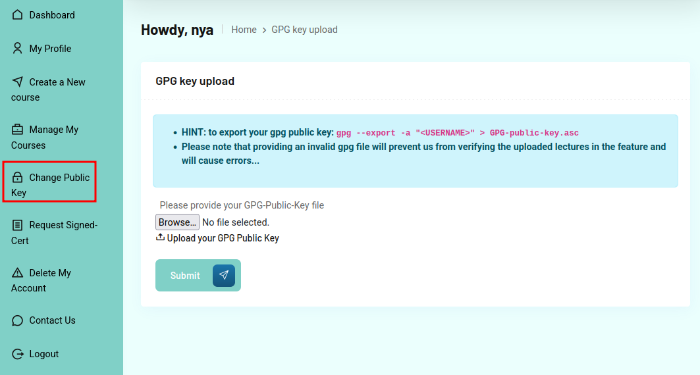The height and width of the screenshot is (375, 700).
Task: Open the Dashboard menu item
Action: [51, 14]
